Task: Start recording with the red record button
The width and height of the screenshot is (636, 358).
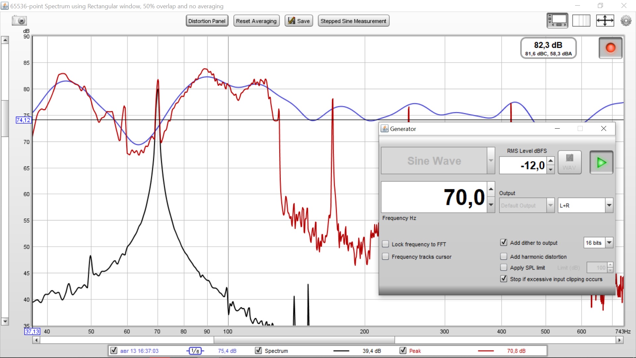Action: [610, 48]
